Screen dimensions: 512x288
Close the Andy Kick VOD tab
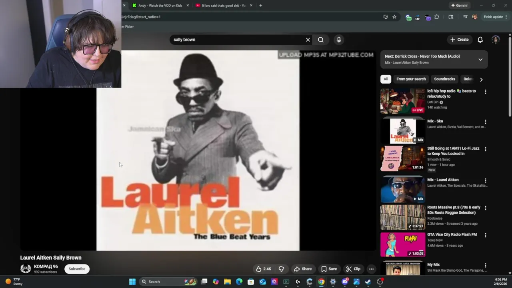[x=188, y=6]
